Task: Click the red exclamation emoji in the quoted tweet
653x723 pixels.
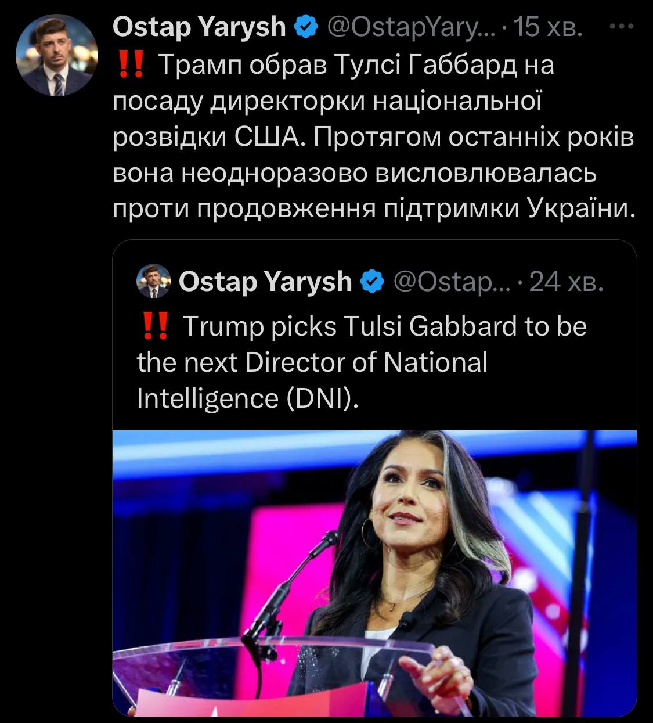Action: point(155,326)
